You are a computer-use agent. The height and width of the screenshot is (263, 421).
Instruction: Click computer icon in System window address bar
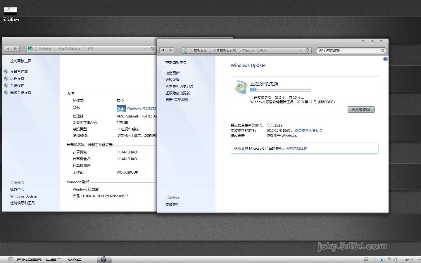(30, 49)
